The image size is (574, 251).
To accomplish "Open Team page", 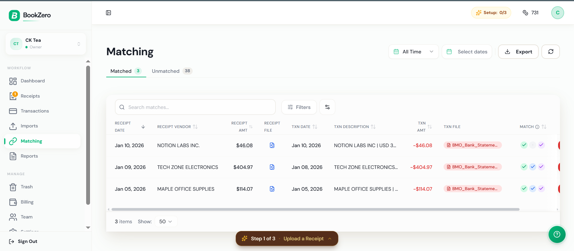I will (x=42, y=217).
